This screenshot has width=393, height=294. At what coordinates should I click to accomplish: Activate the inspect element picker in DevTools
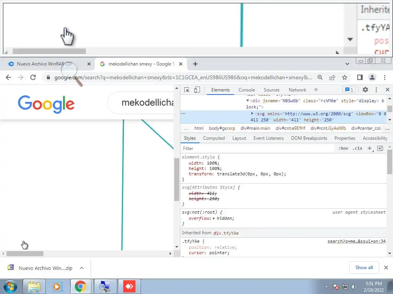coord(187,90)
